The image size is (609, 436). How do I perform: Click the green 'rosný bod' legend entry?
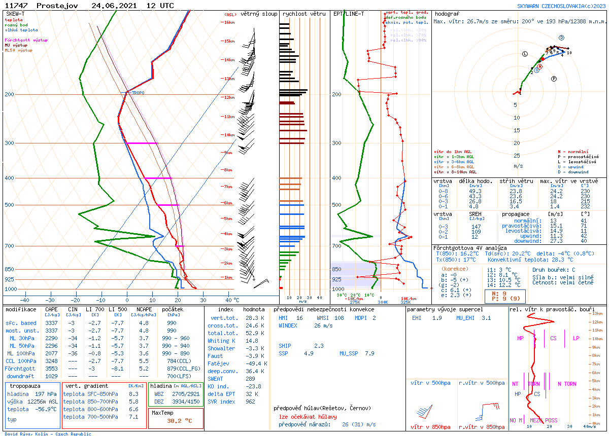click(x=16, y=25)
